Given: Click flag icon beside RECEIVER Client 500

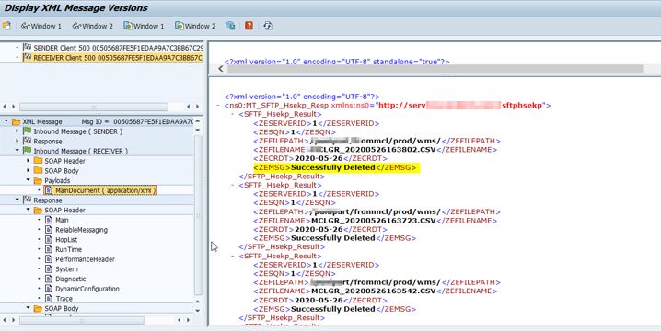Looking at the screenshot, I should coord(27,57).
